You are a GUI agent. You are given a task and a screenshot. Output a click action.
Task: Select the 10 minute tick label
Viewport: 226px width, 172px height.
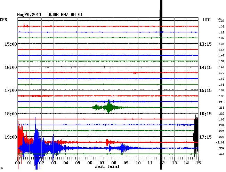click(138, 163)
